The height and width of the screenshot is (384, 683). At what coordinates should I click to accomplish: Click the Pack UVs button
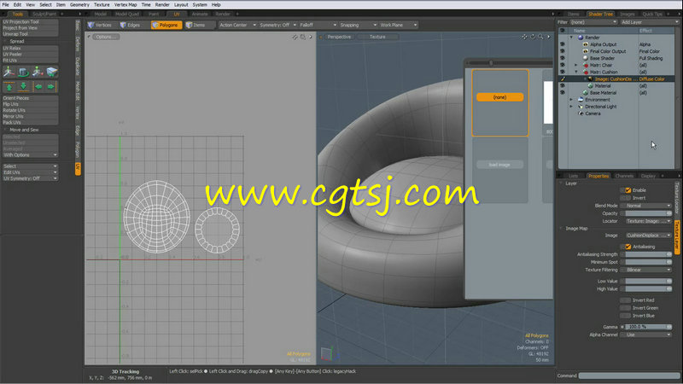click(30, 122)
